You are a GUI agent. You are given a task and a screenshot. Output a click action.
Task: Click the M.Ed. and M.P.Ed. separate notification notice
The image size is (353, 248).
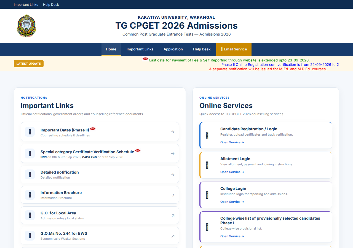(x=268, y=69)
